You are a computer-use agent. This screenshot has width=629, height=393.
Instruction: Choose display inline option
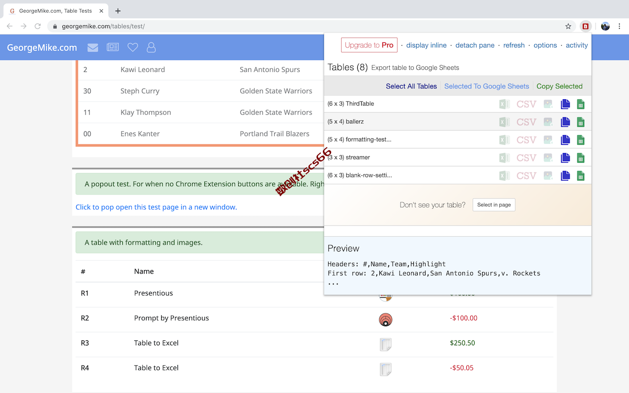427,45
